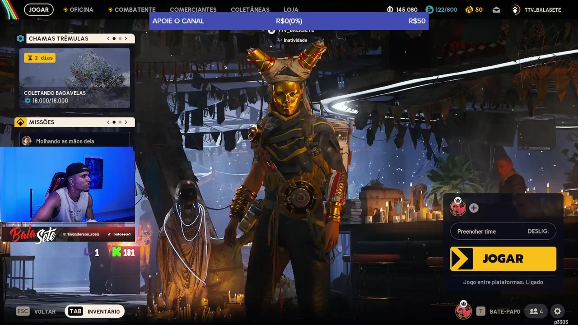Click Jogo entre plataformas: Ligado text

pyautogui.click(x=503, y=282)
